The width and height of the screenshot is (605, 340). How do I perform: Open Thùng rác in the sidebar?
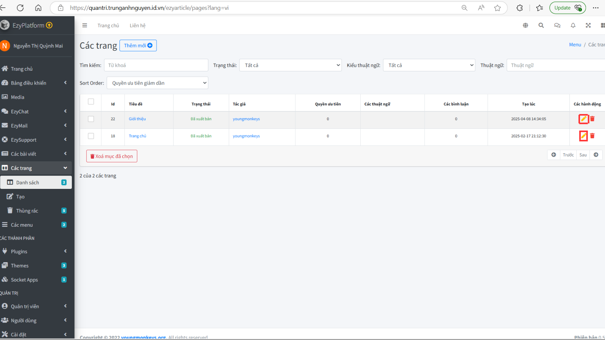click(x=36, y=211)
